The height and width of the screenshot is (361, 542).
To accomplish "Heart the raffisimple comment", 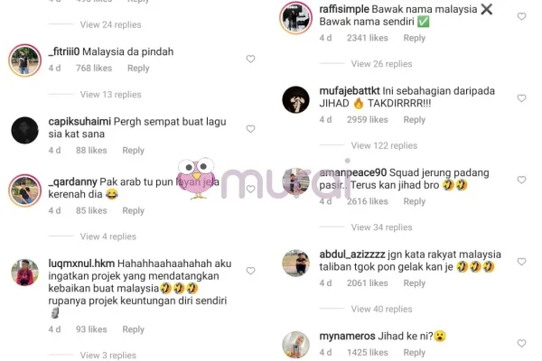I will click(x=521, y=16).
